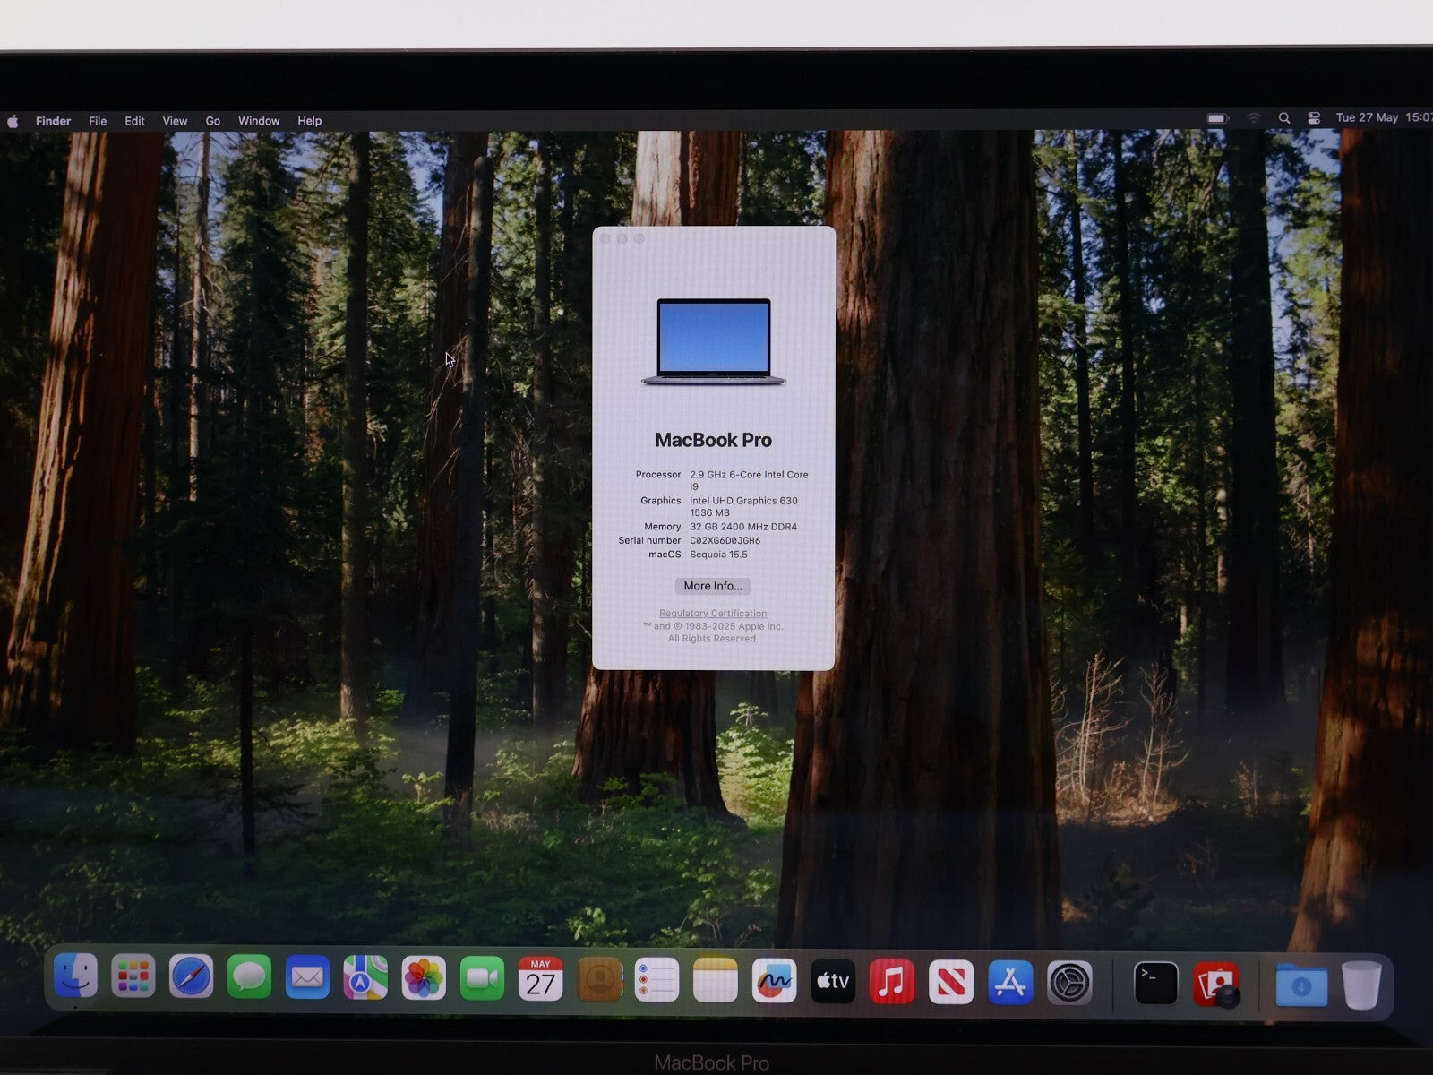Launch Freeform from the Dock
1433x1075 pixels.
point(774,981)
